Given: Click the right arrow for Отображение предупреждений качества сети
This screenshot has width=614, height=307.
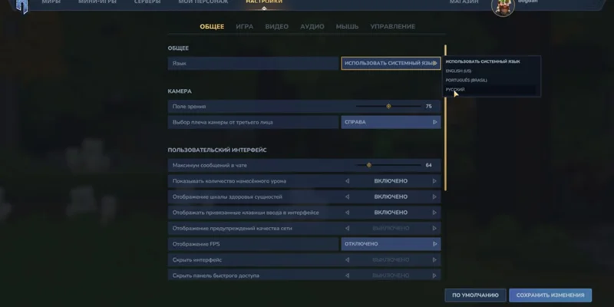Looking at the screenshot, I should tap(434, 228).
